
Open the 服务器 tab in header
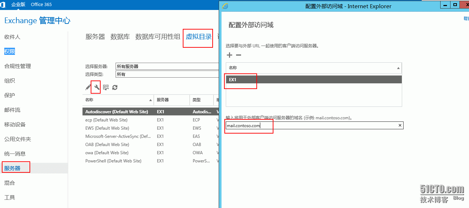[x=95, y=37]
